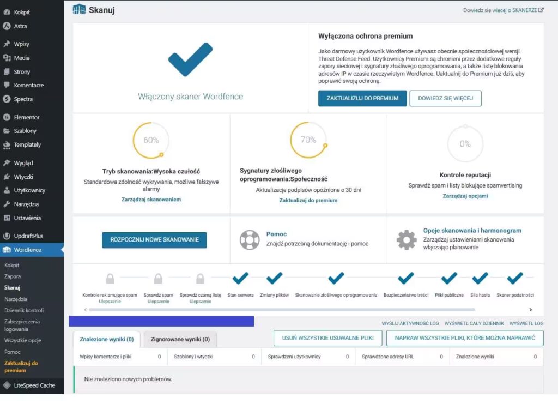Open Zaktualizuj do premium link under signatures
Image resolution: width=558 pixels, height=416 pixels.
click(x=308, y=201)
